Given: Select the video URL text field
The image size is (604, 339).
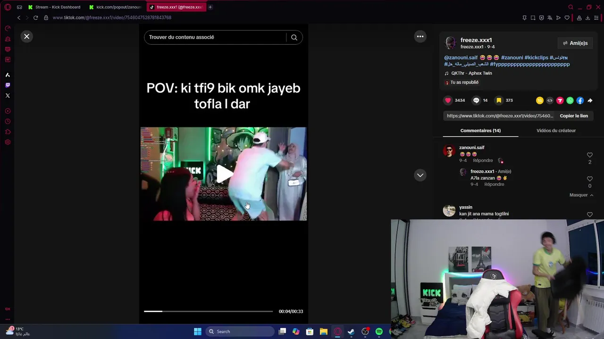Looking at the screenshot, I should coord(500,116).
